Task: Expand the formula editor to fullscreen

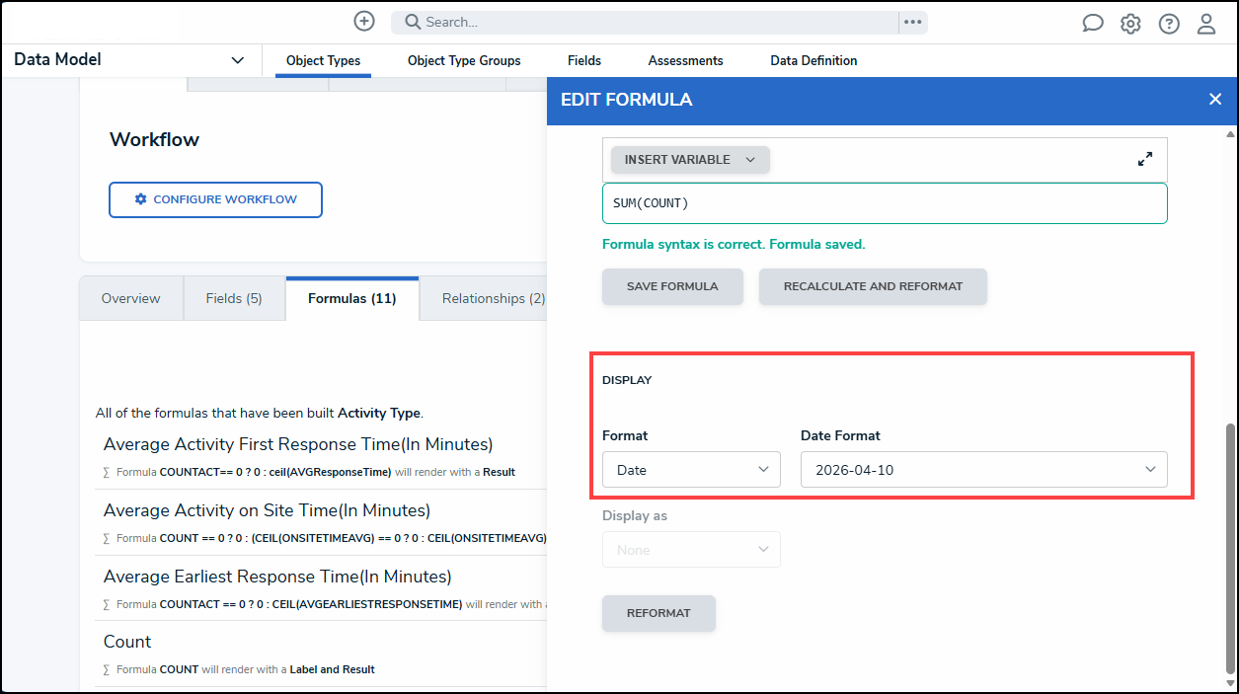Action: click(x=1145, y=159)
